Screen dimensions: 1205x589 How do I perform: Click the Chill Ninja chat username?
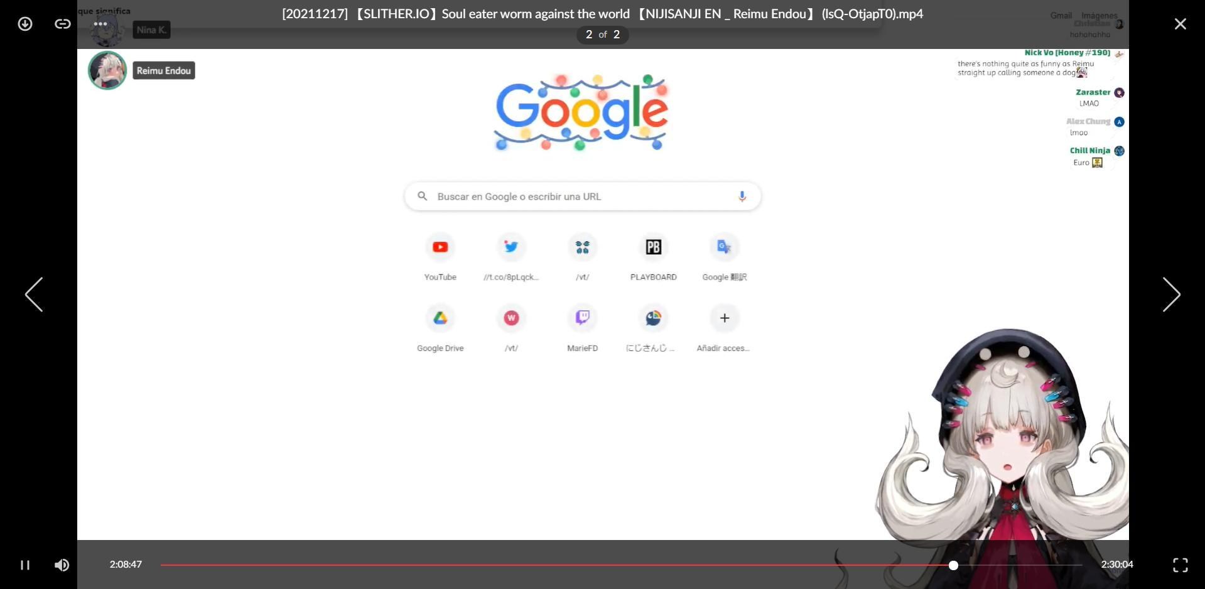[x=1090, y=151]
